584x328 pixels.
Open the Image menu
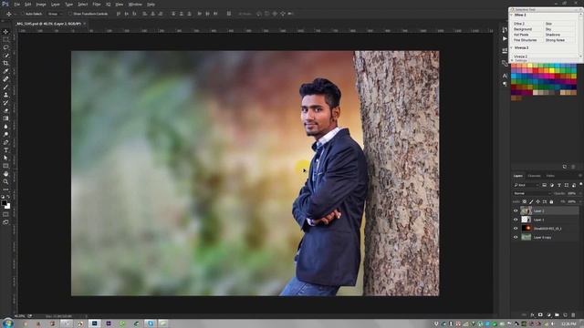41,5
